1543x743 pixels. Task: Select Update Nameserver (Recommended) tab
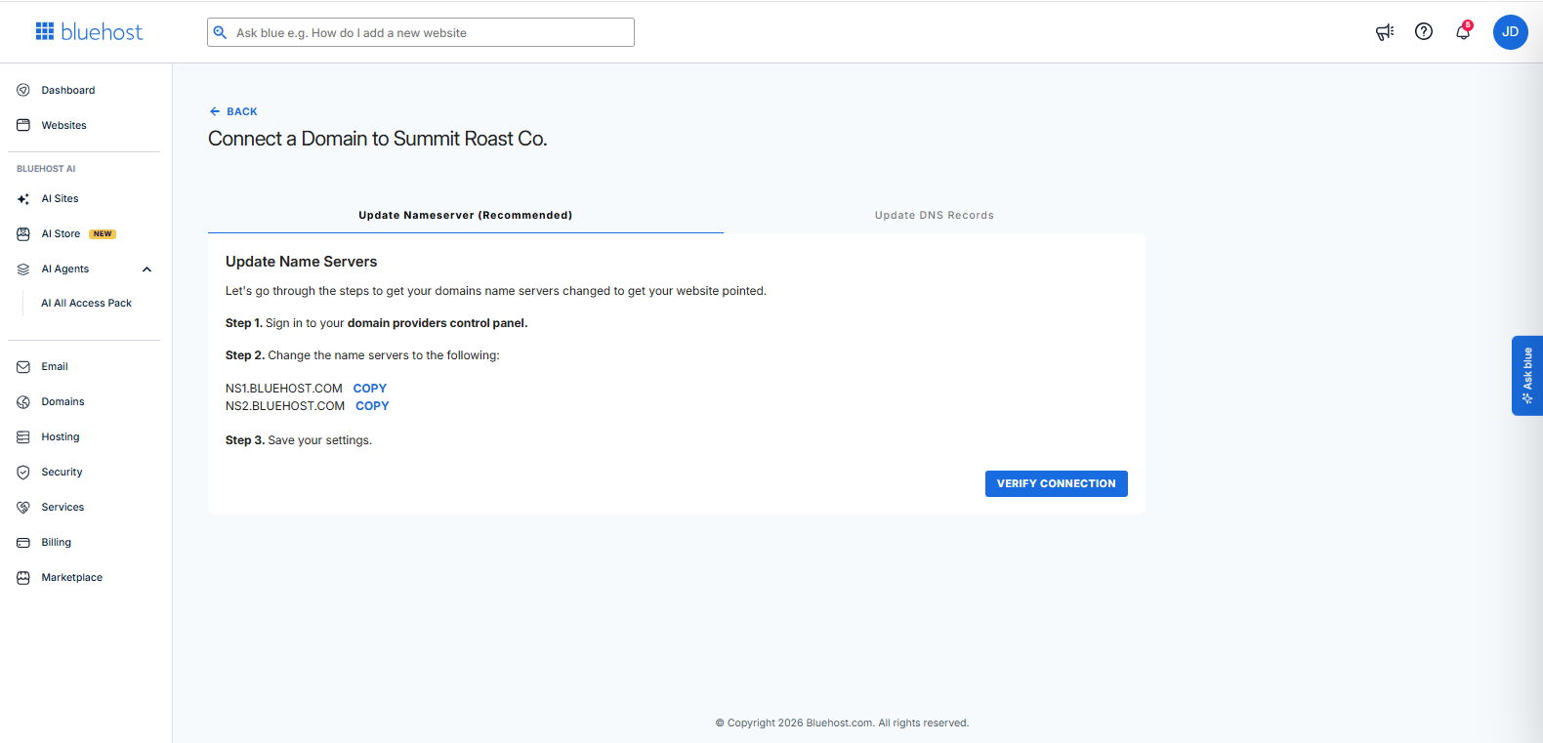click(466, 215)
